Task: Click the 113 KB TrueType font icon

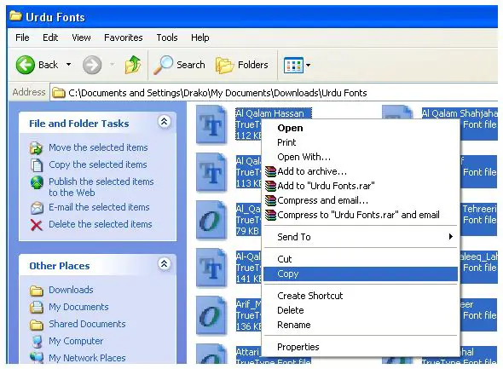Action: pos(211,172)
